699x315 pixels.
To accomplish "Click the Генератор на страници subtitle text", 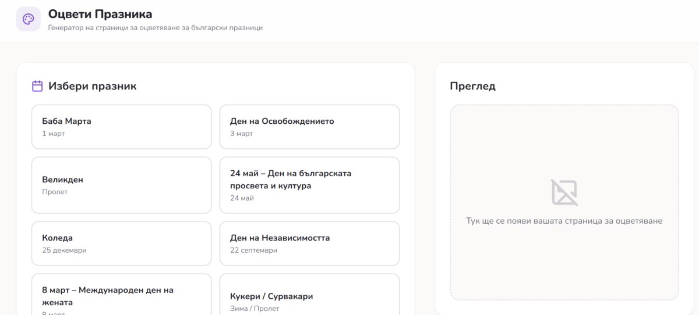I will pos(155,27).
